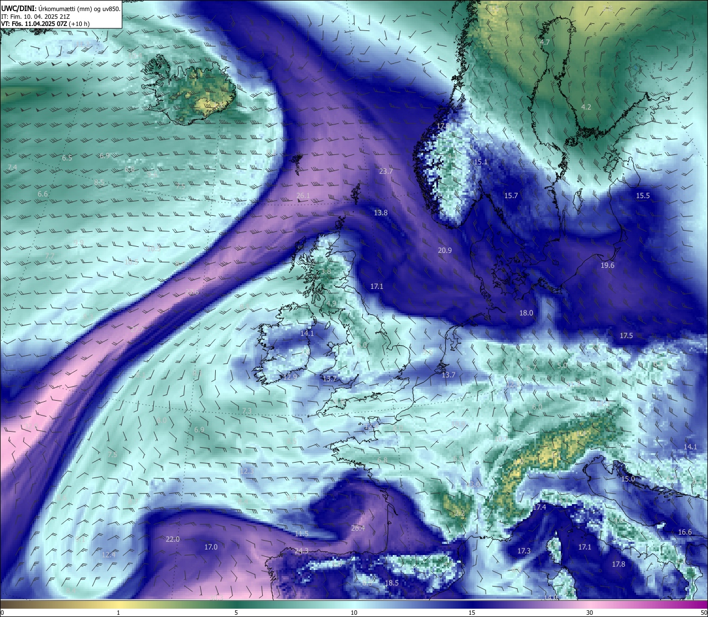Click the 7.4 value at the left edge
Viewport: 708px width, 617px height.
tap(12, 168)
